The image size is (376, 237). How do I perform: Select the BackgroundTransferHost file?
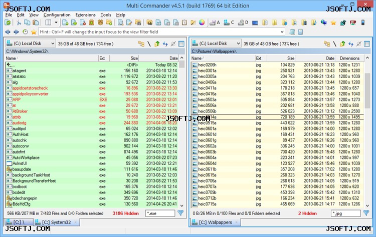92,181
